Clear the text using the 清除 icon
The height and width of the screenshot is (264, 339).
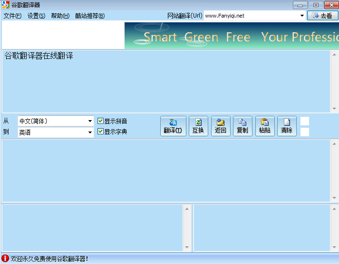point(287,126)
